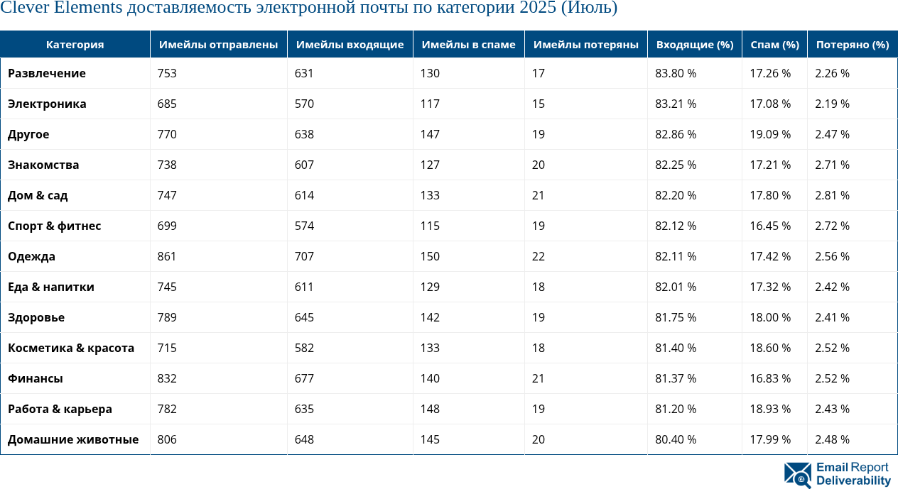This screenshot has width=898, height=489.
Task: Click inbox percent 82.25 % for Знакомства
Action: (x=676, y=165)
